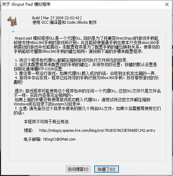Screen dimensions: 173x176
Task: Click the dialog title 关于 Xinput Pad 模拟程序
Action: point(26,4)
